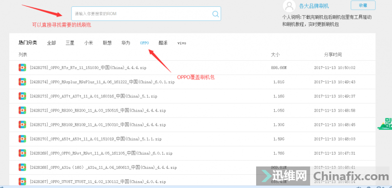
Task: Click the 1.76G size value
Action: [x=279, y=153]
